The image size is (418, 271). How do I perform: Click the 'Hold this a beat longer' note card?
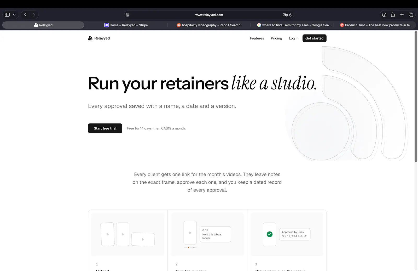(x=215, y=234)
